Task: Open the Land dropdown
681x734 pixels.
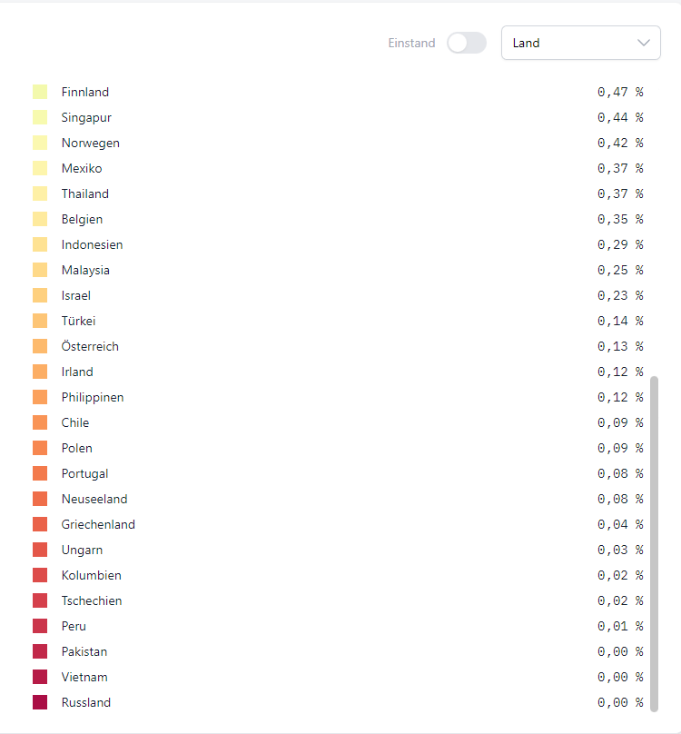Action: (580, 43)
